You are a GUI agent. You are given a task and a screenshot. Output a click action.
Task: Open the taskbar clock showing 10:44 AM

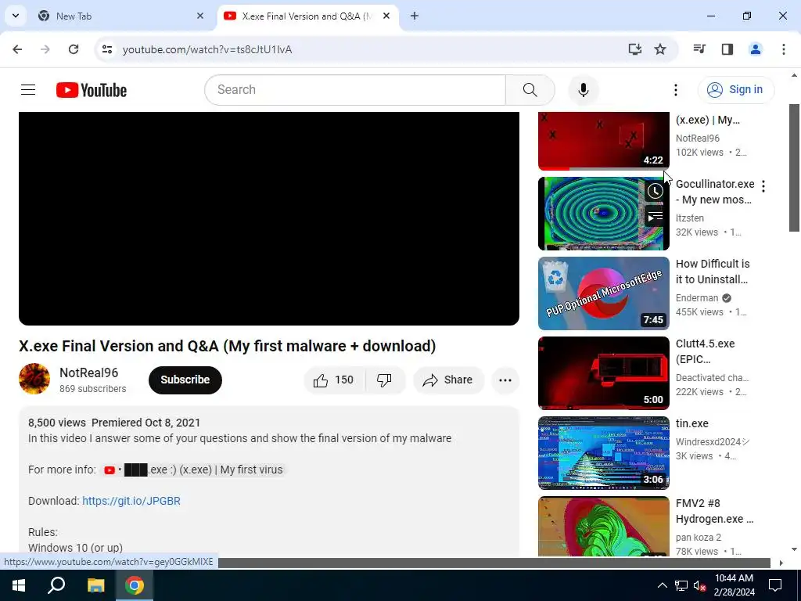click(734, 585)
